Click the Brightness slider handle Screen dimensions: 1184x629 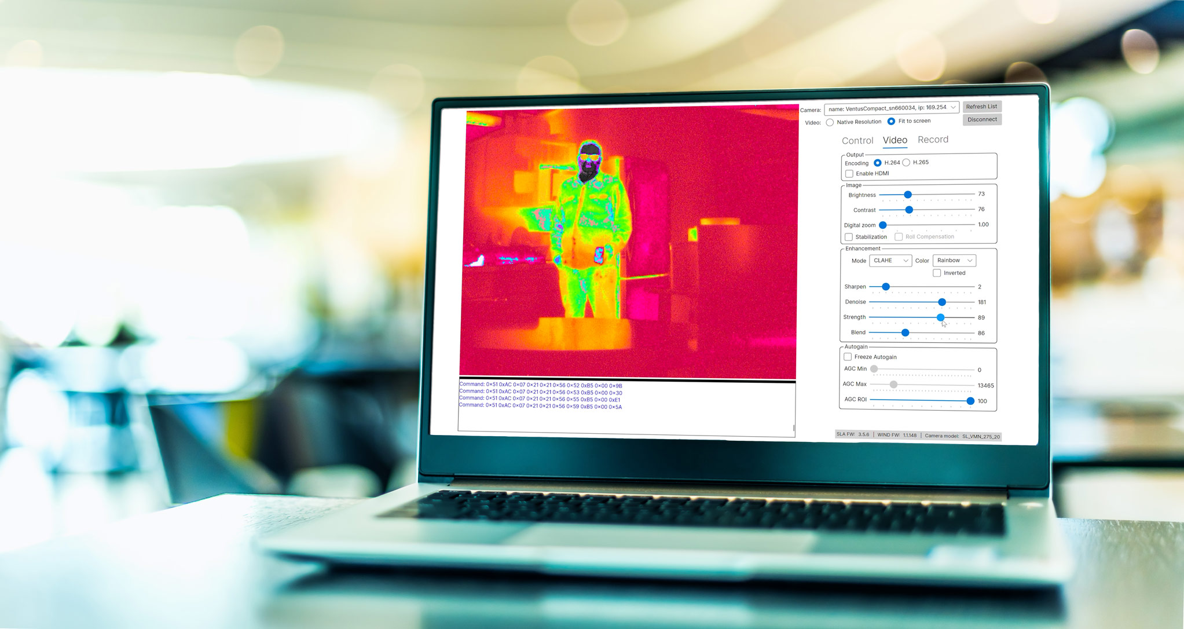click(x=908, y=195)
